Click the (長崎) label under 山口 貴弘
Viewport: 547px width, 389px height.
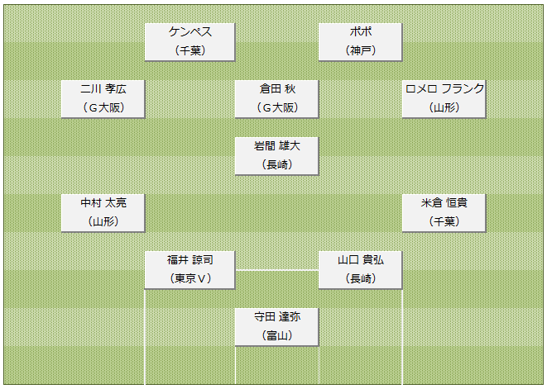(x=361, y=278)
